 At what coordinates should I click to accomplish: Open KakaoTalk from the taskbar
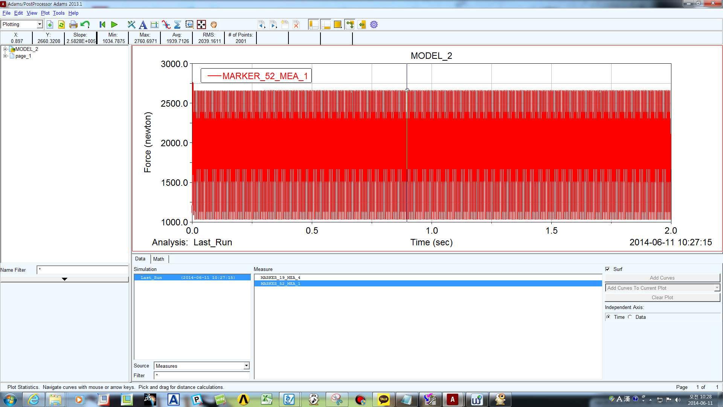[x=383, y=399]
